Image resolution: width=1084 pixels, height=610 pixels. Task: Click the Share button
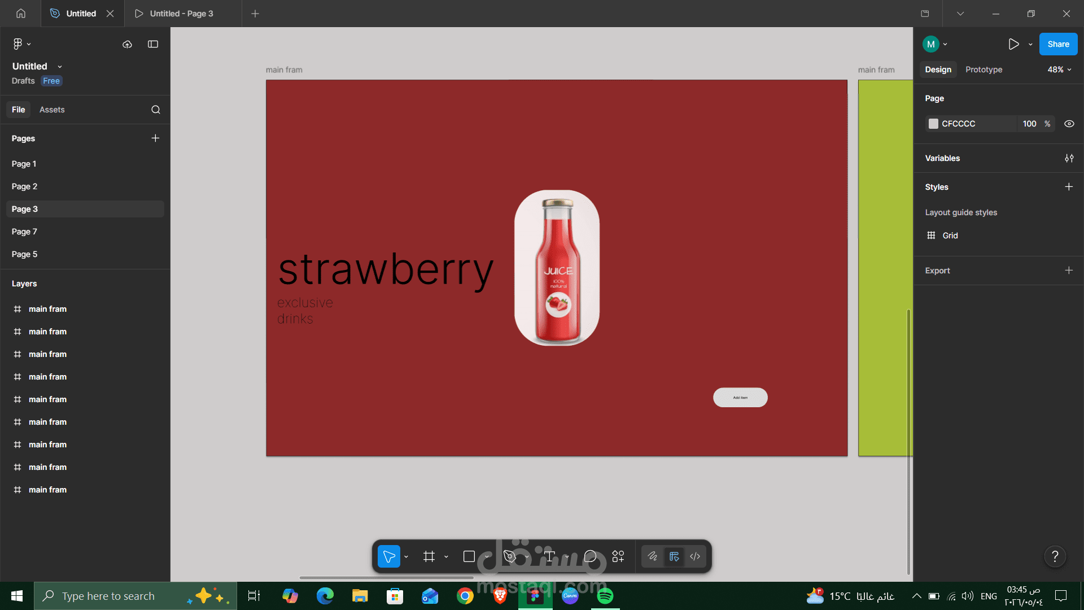pos(1058,44)
